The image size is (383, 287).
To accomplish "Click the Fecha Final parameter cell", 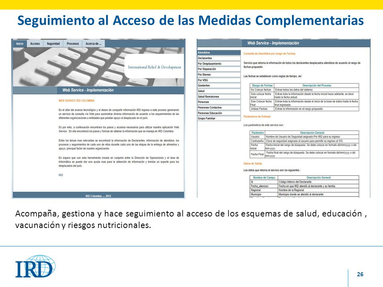I will [257, 154].
